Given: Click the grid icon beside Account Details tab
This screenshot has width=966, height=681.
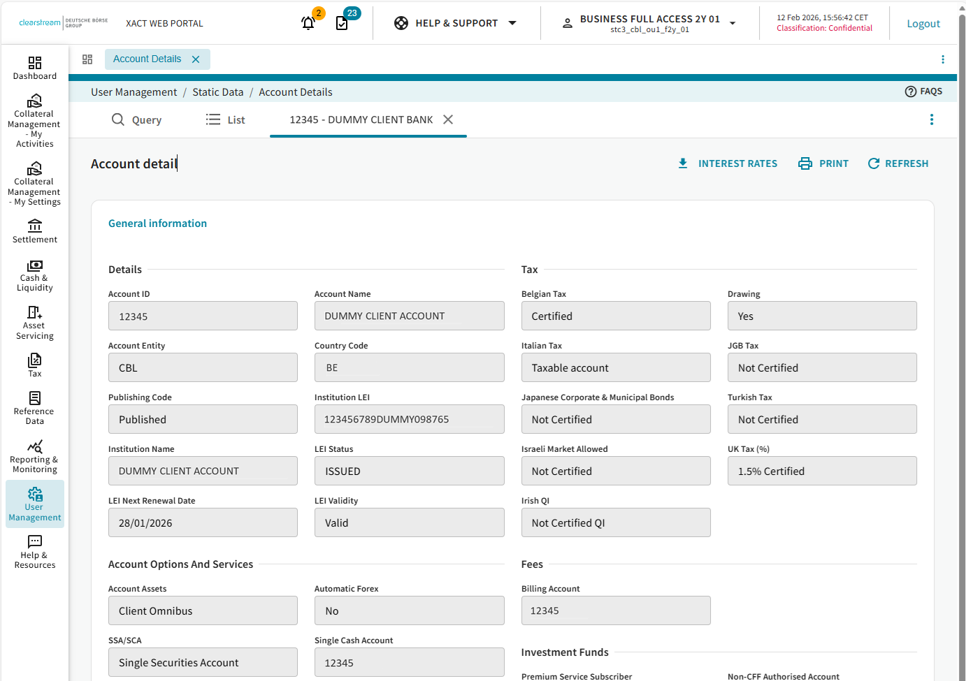Looking at the screenshot, I should 87,59.
